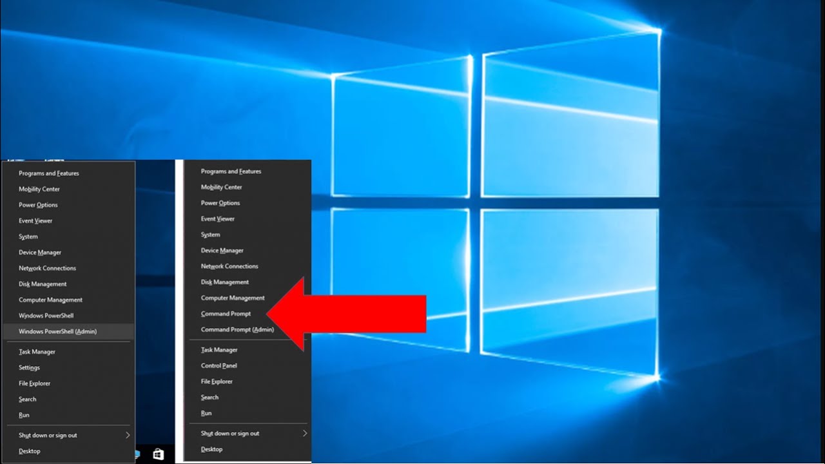Open the Microsoft Store taskbar icon

(x=158, y=454)
